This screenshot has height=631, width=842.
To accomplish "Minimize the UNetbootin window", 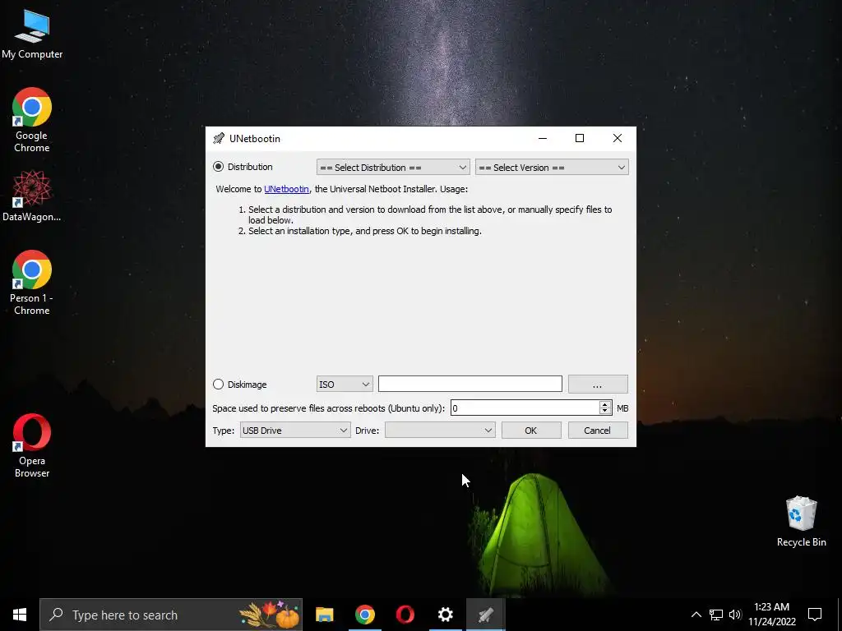I will click(x=543, y=138).
